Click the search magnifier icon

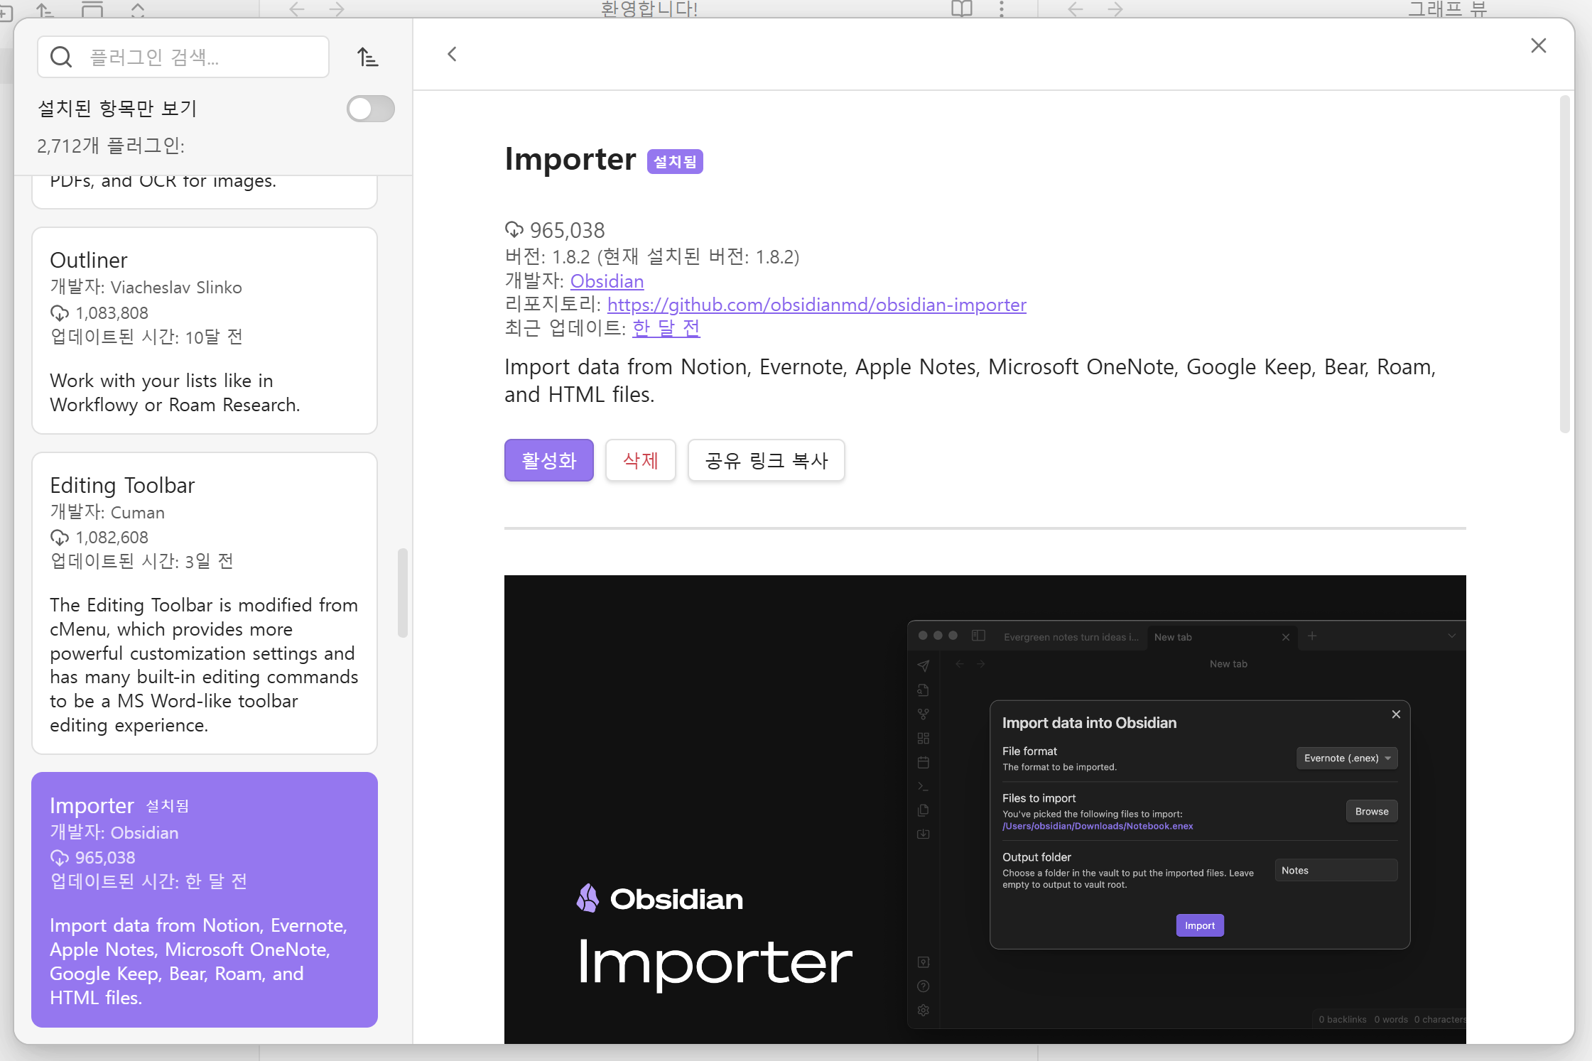pos(62,57)
